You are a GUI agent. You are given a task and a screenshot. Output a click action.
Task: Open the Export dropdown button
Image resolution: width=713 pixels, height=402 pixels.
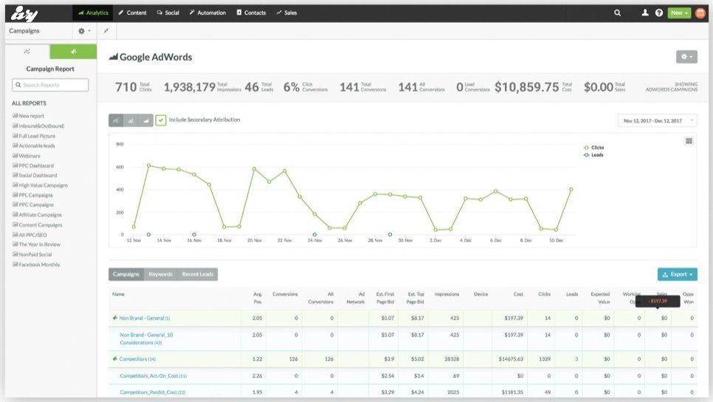[x=678, y=274]
